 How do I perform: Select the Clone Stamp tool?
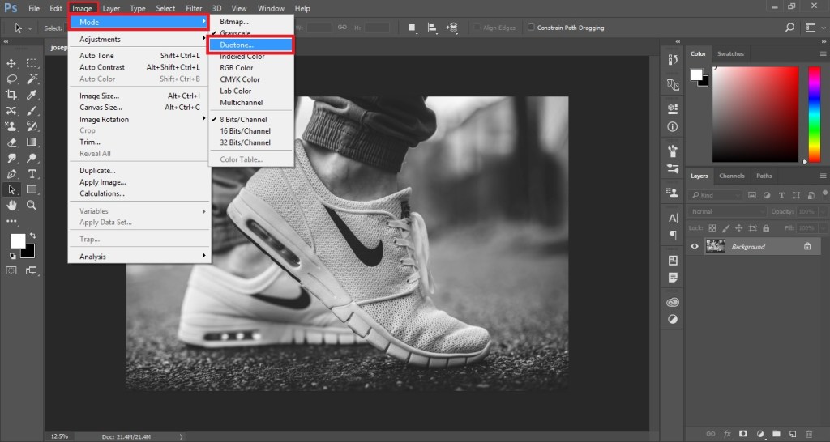tap(11, 126)
